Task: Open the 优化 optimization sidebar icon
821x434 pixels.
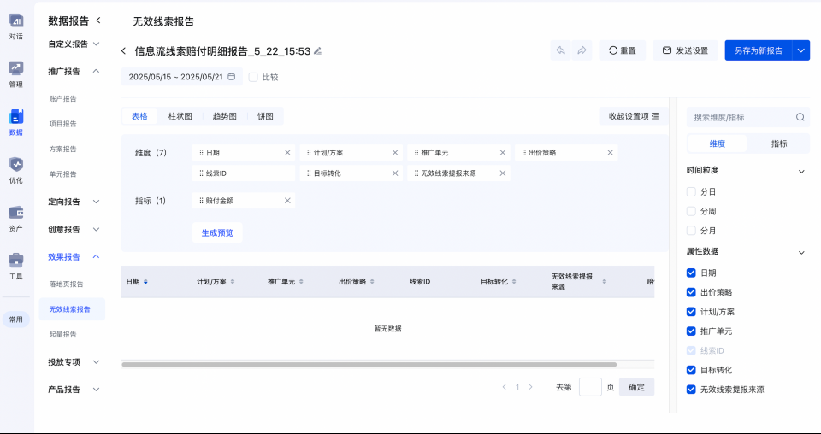Action: (x=15, y=165)
